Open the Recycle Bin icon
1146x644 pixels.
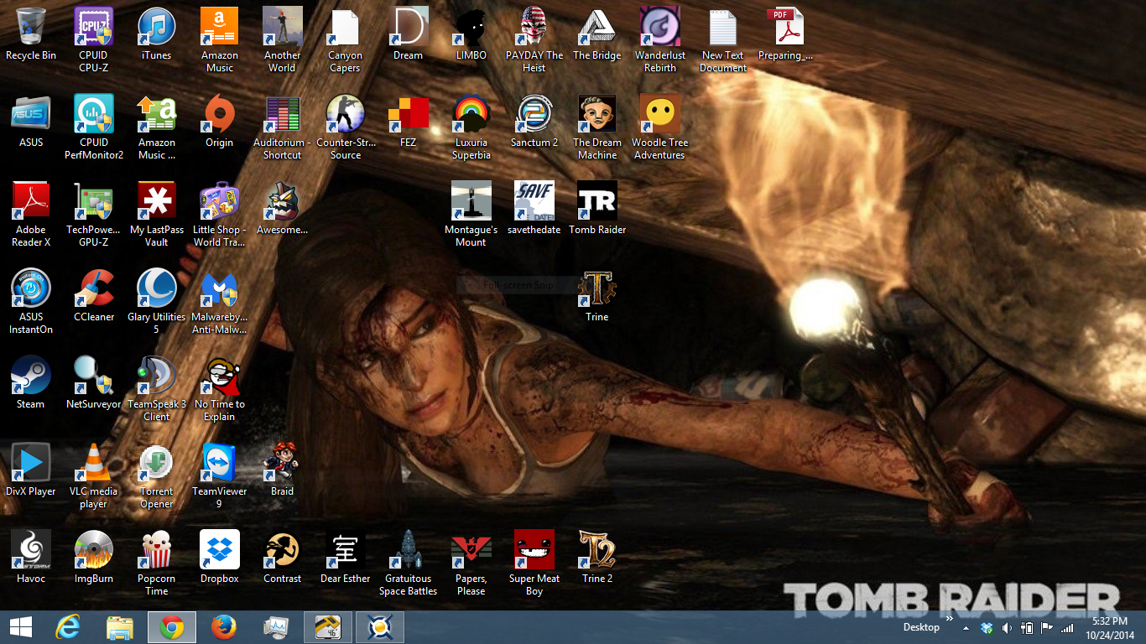click(31, 27)
